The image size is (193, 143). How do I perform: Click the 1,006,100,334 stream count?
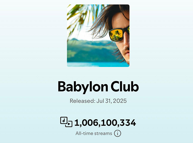coord(105,123)
